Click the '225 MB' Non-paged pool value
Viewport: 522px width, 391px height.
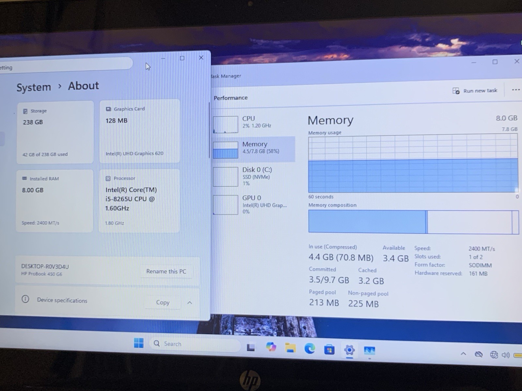(x=363, y=304)
